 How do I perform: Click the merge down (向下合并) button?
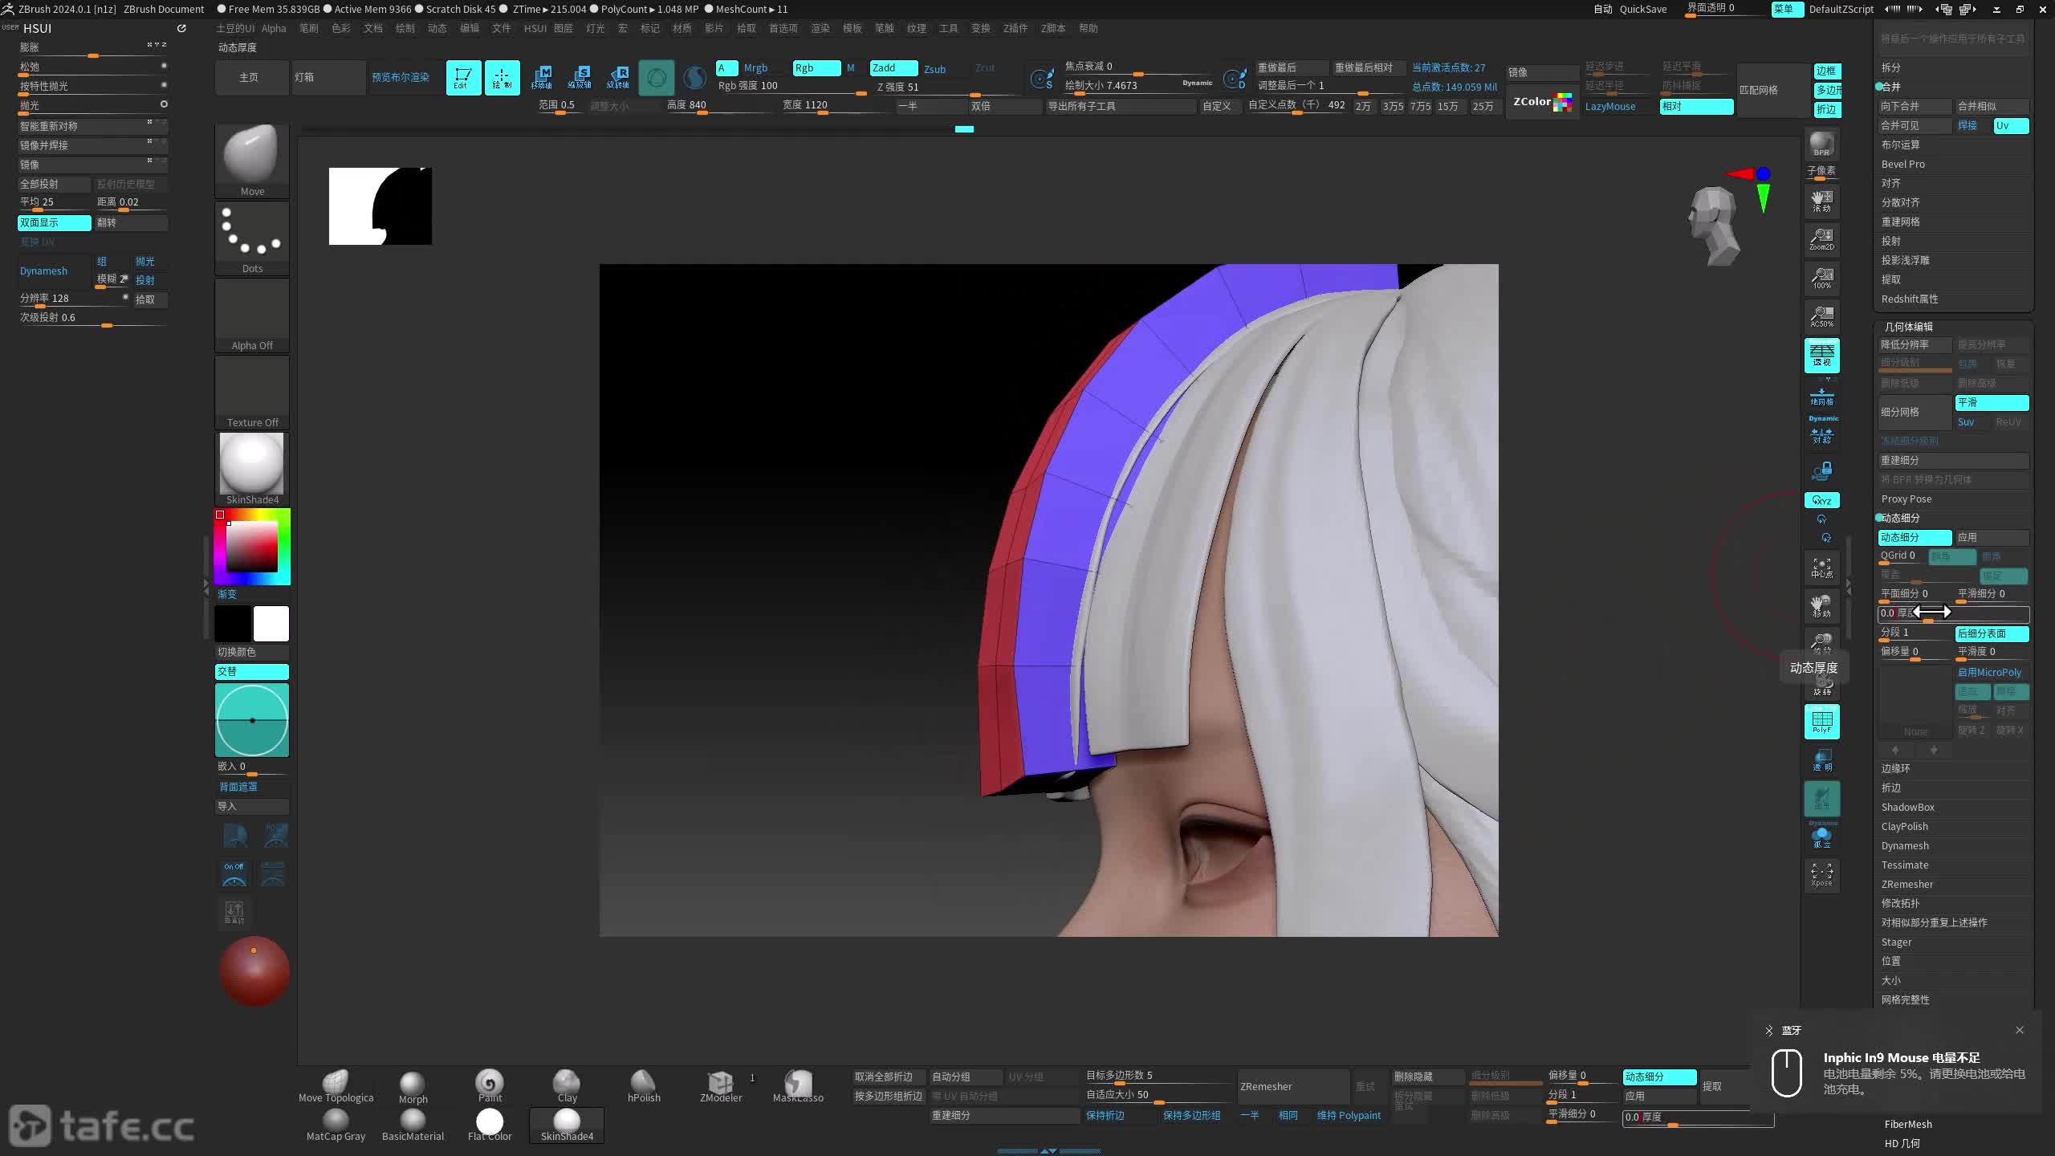pos(1915,107)
